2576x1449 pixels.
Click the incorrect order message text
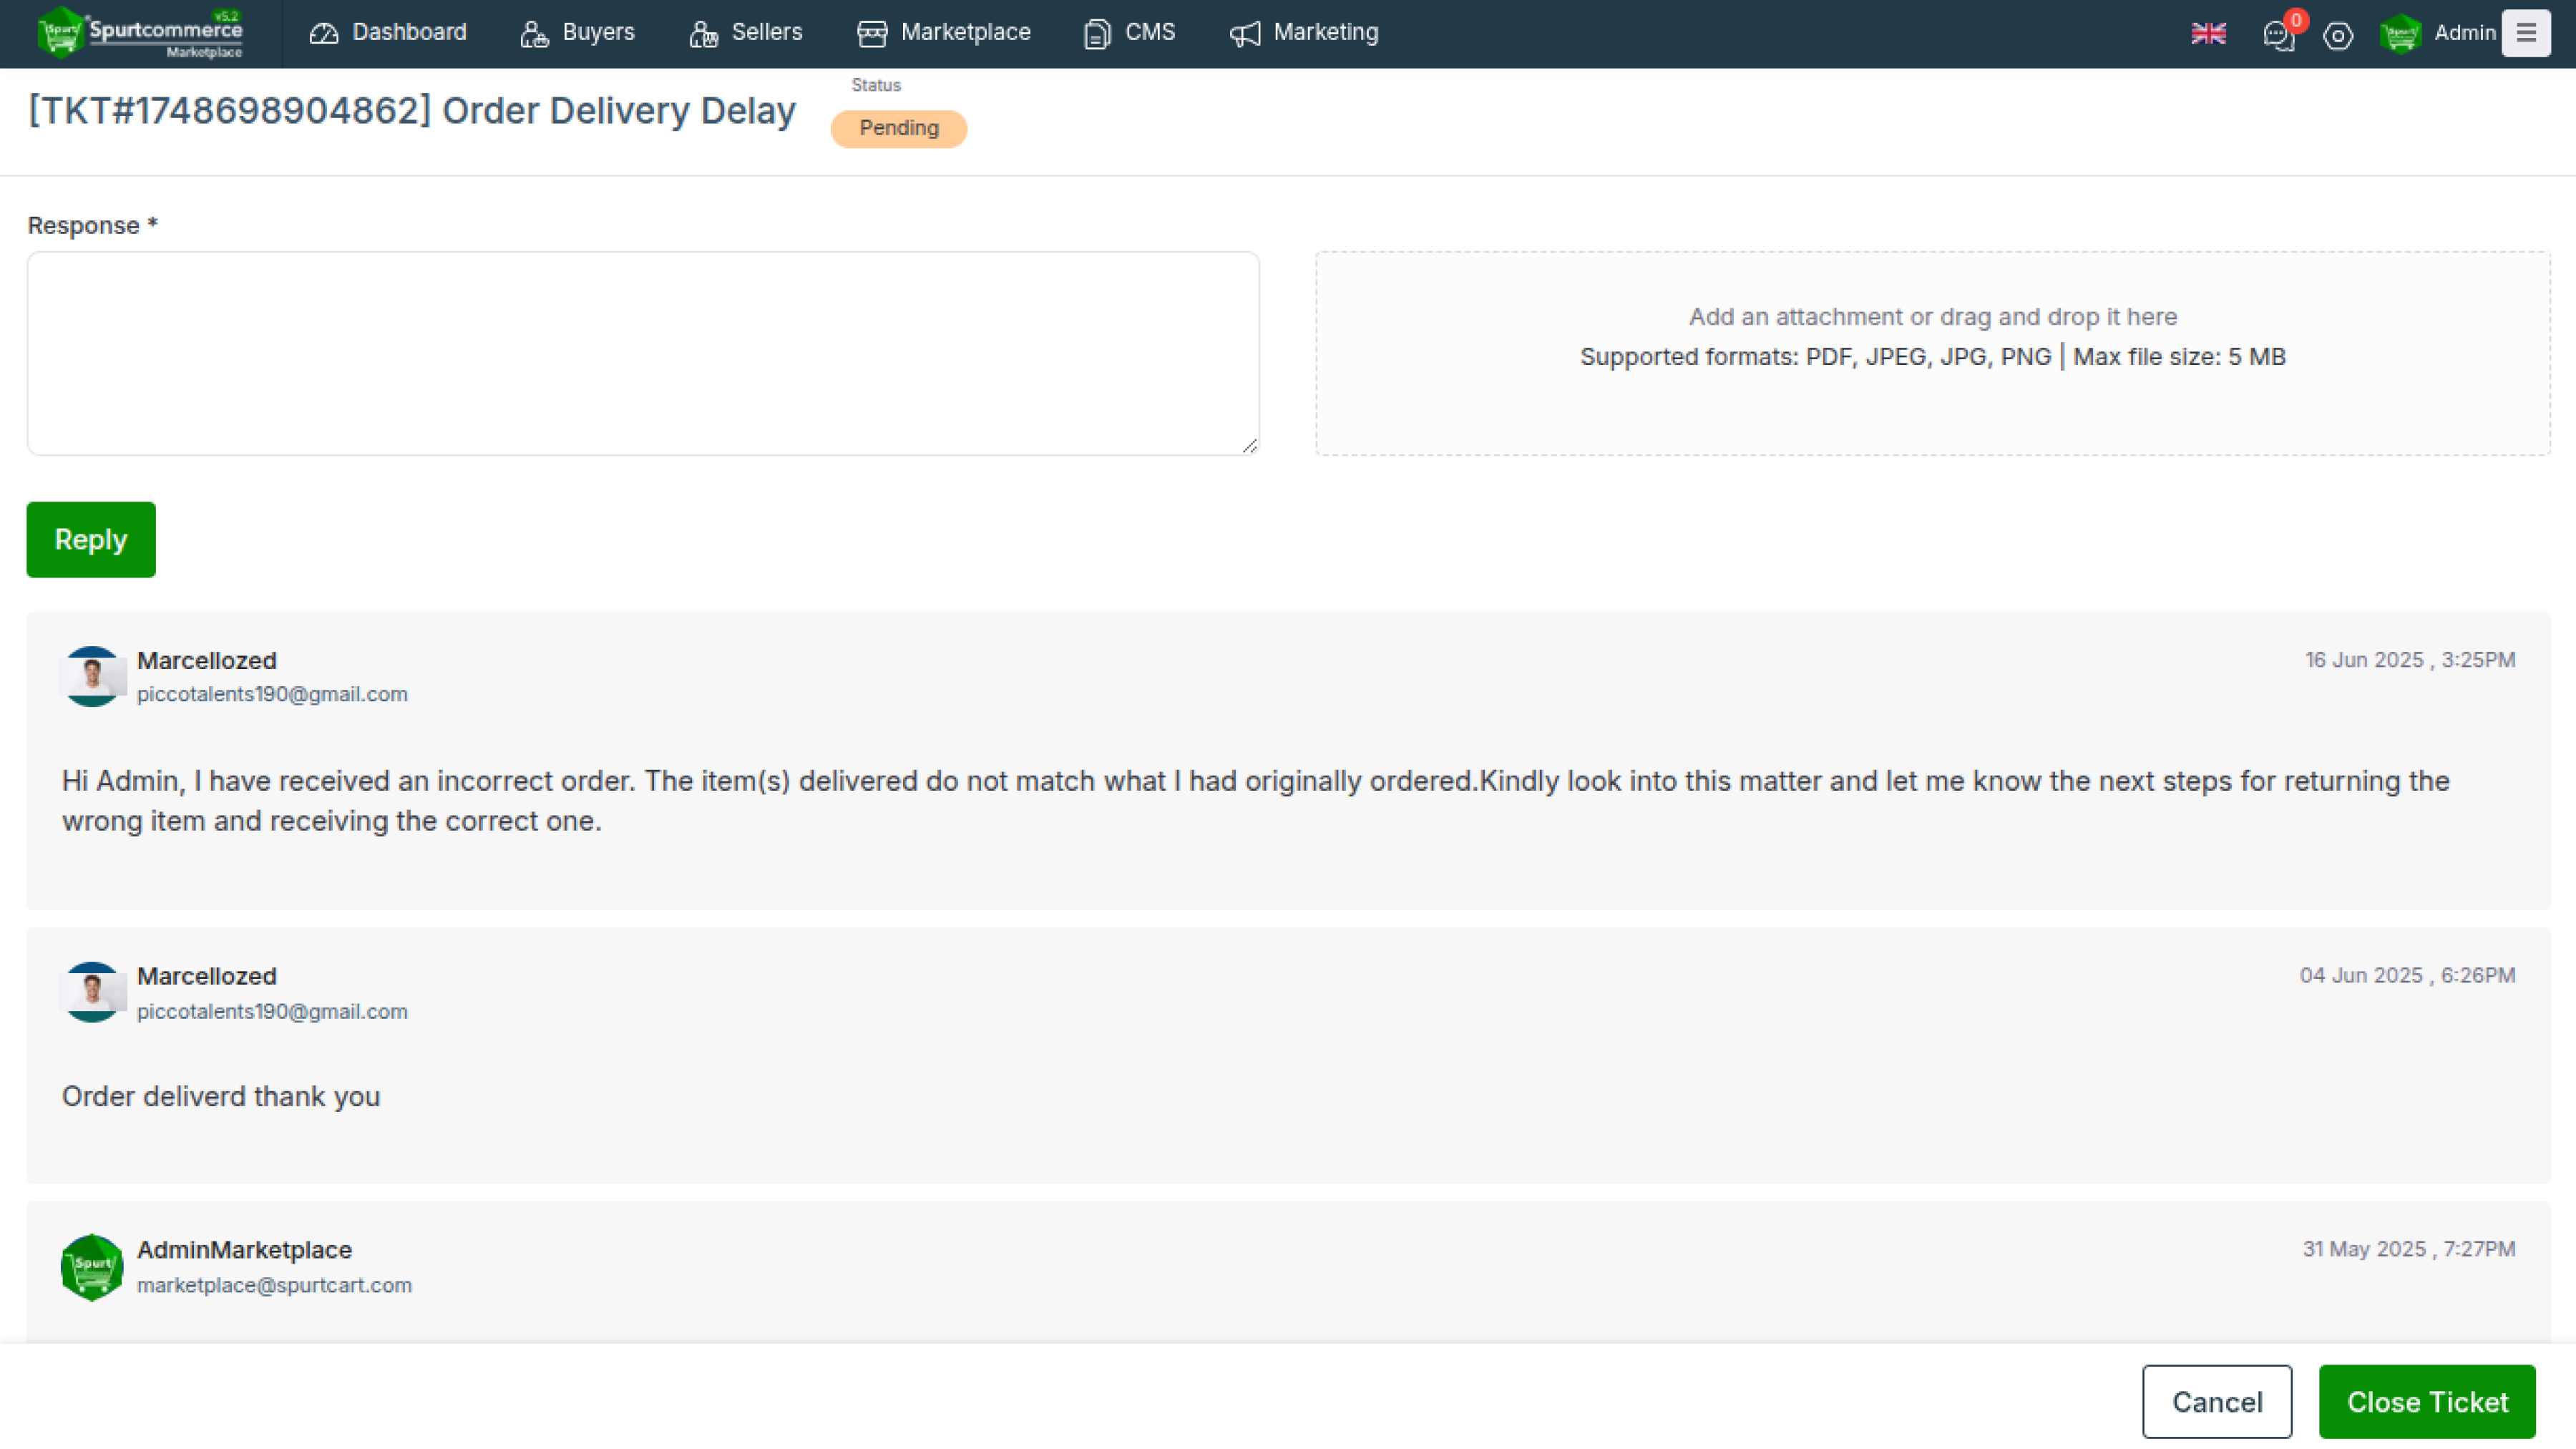(1256, 801)
